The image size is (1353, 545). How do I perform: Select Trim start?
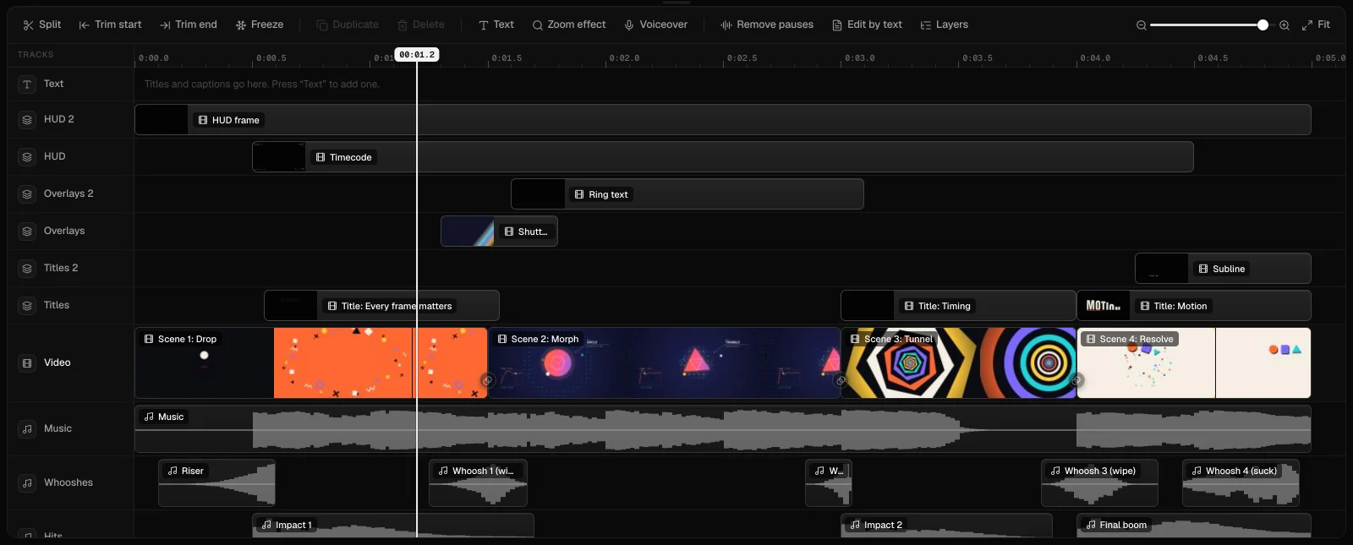[110, 25]
